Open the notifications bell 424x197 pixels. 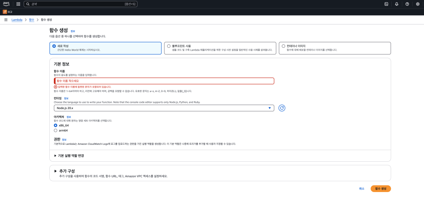click(397, 4)
